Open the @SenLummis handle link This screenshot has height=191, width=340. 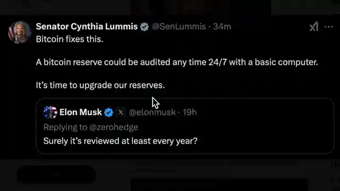tap(179, 27)
